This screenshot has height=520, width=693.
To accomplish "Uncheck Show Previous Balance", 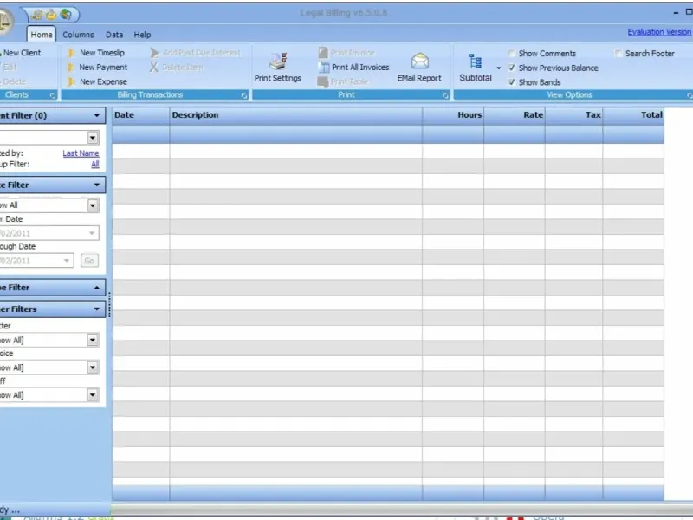I will point(512,68).
